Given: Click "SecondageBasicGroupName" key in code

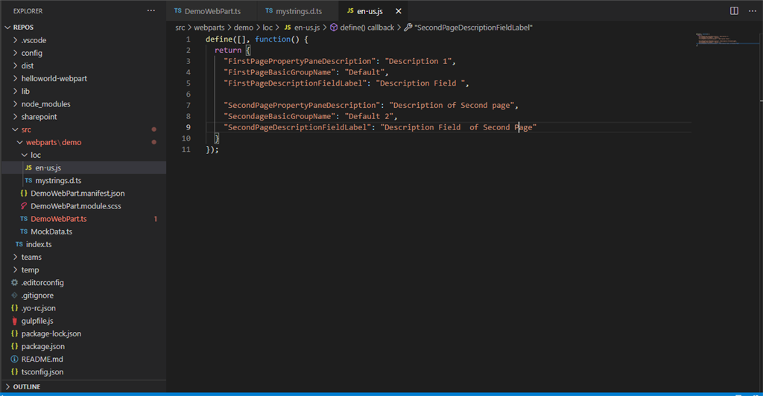Looking at the screenshot, I should pos(279,117).
